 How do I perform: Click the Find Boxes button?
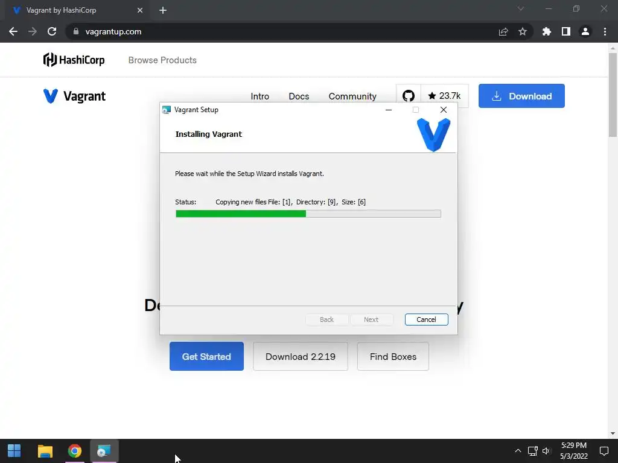[393, 356]
